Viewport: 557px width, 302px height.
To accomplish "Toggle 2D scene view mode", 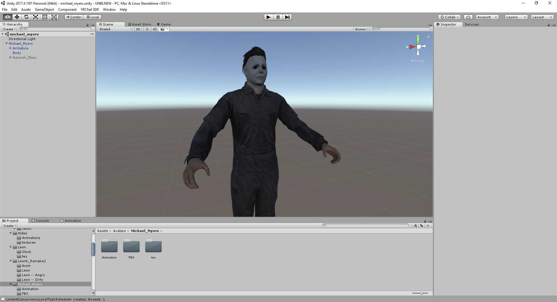I will [138, 29].
